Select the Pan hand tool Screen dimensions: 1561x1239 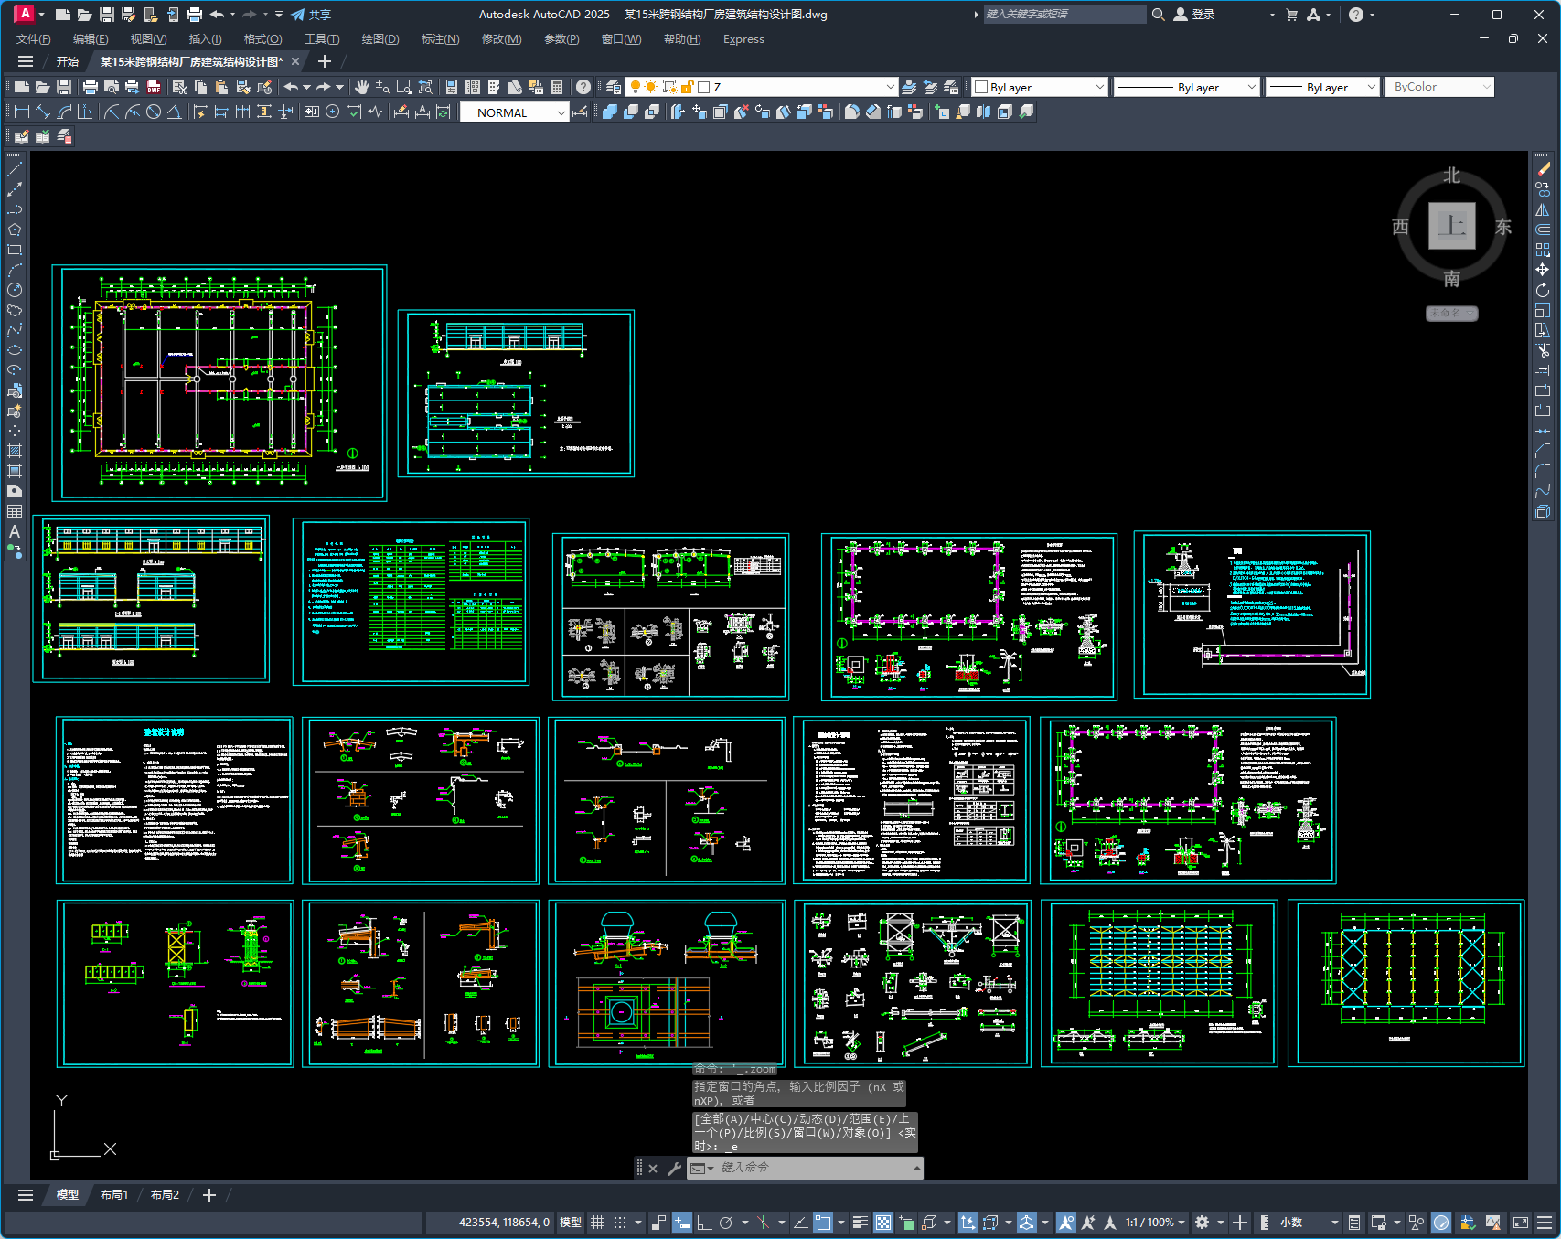362,87
